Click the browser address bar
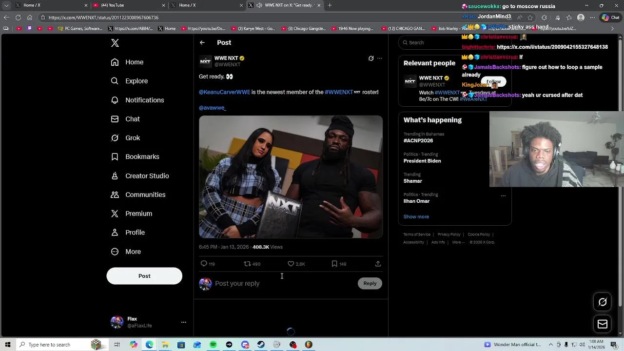The width and height of the screenshot is (624, 351). (x=273, y=18)
